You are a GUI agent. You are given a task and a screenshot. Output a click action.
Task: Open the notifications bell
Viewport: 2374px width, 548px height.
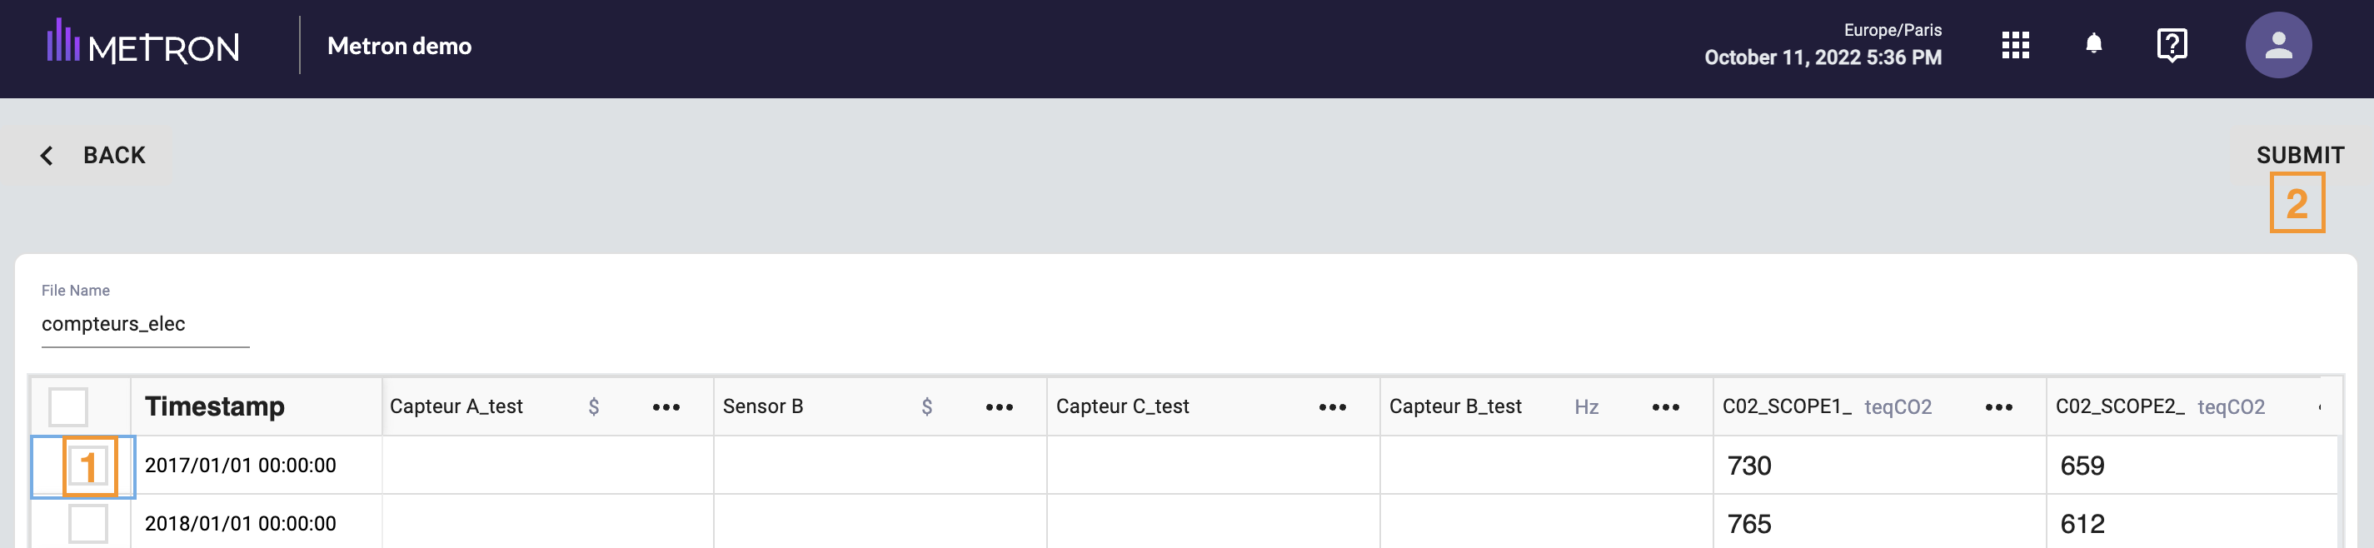pos(2094,44)
